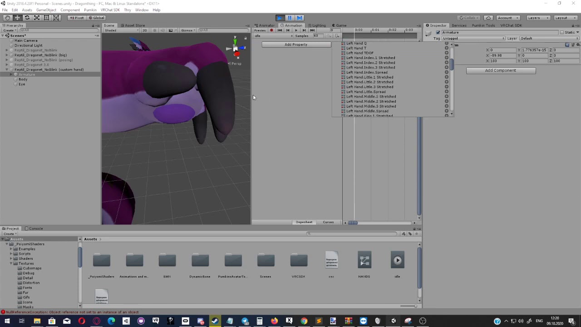581x327 pixels.
Task: Open the Component menu
Action: tap(70, 10)
